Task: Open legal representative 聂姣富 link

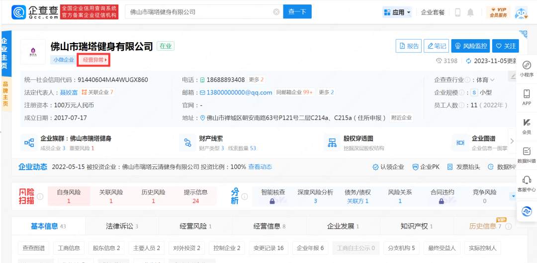Action: pos(70,92)
